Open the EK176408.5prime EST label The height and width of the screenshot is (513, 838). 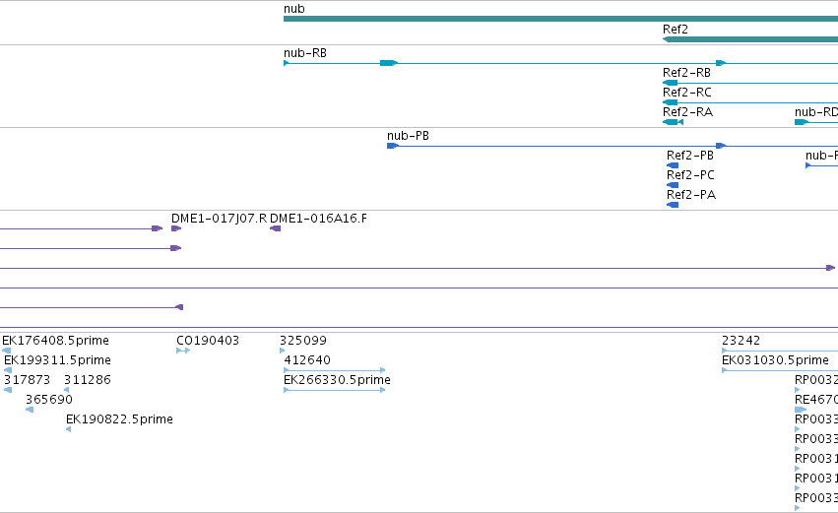click(x=55, y=341)
